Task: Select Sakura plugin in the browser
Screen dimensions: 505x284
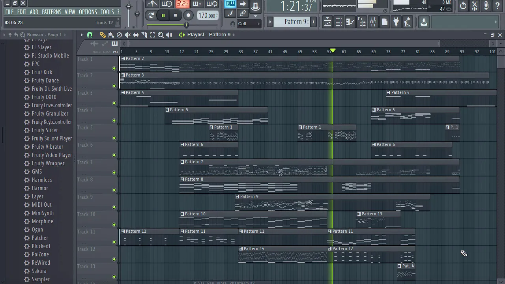Action: (x=39, y=271)
